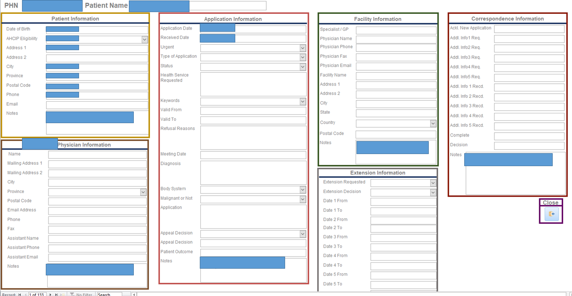Click the Email Address field for physician
Image resolution: width=572 pixels, height=296 pixels.
coord(97,210)
